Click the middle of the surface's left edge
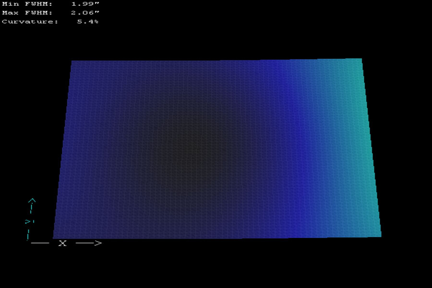The width and height of the screenshot is (432, 288). (x=63, y=149)
